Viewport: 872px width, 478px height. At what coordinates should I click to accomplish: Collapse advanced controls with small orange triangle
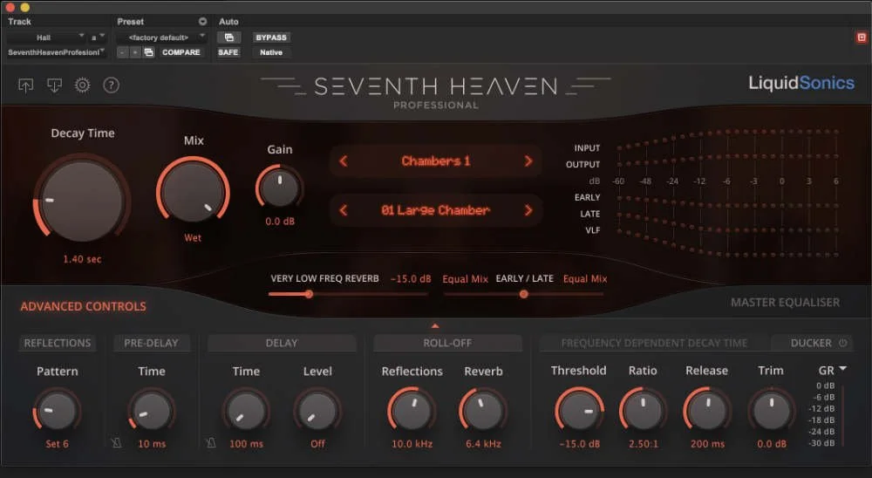[x=435, y=326]
